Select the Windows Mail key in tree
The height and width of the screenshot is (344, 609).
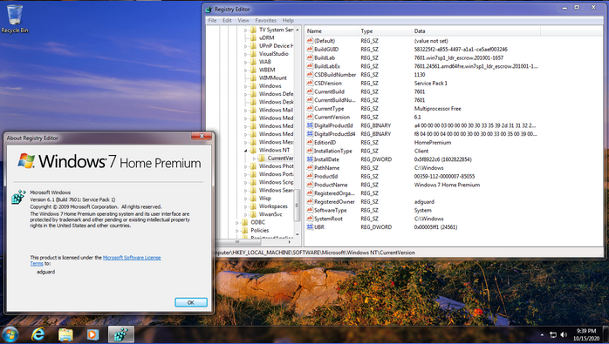pyautogui.click(x=276, y=110)
